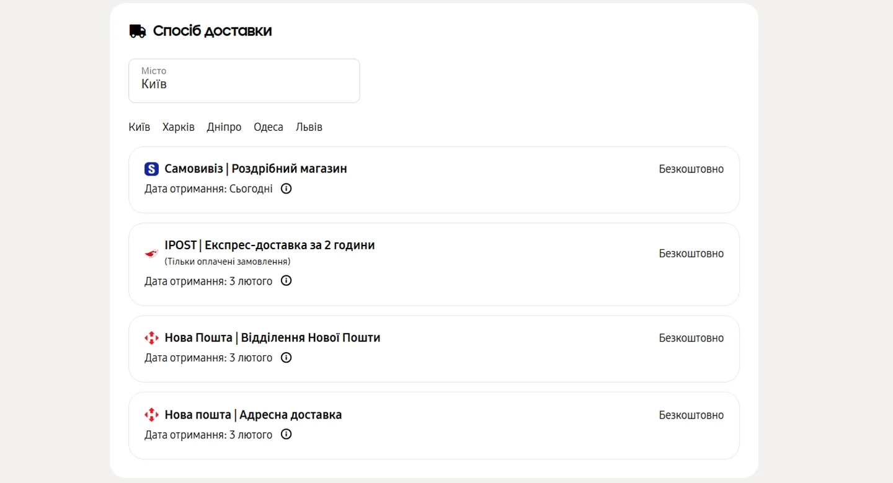Select Київ quick city link
The height and width of the screenshot is (483, 893).
pyautogui.click(x=140, y=127)
